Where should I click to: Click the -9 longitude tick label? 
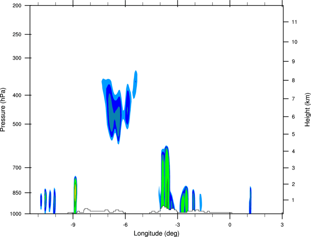[73, 225]
